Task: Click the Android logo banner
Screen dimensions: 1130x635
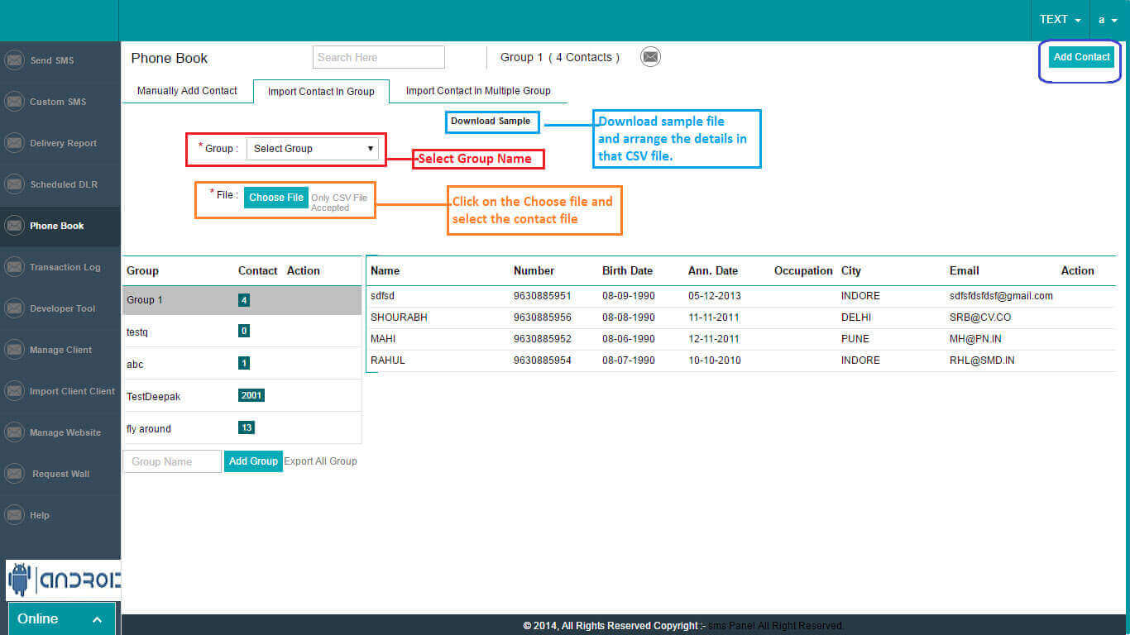Action: click(63, 580)
